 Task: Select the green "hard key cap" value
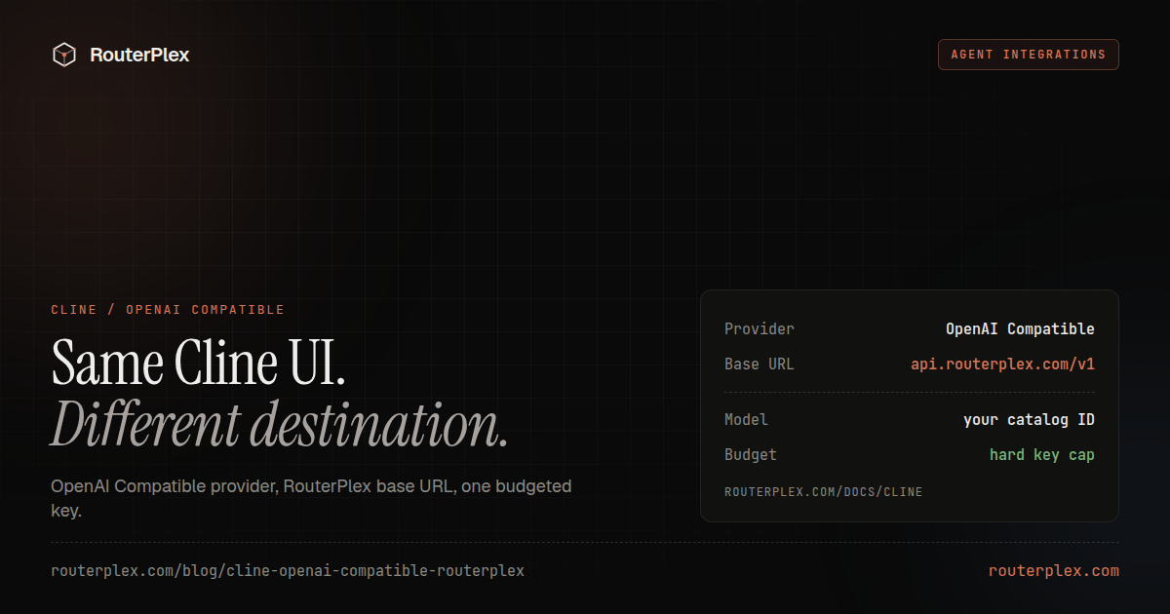[x=1042, y=455]
